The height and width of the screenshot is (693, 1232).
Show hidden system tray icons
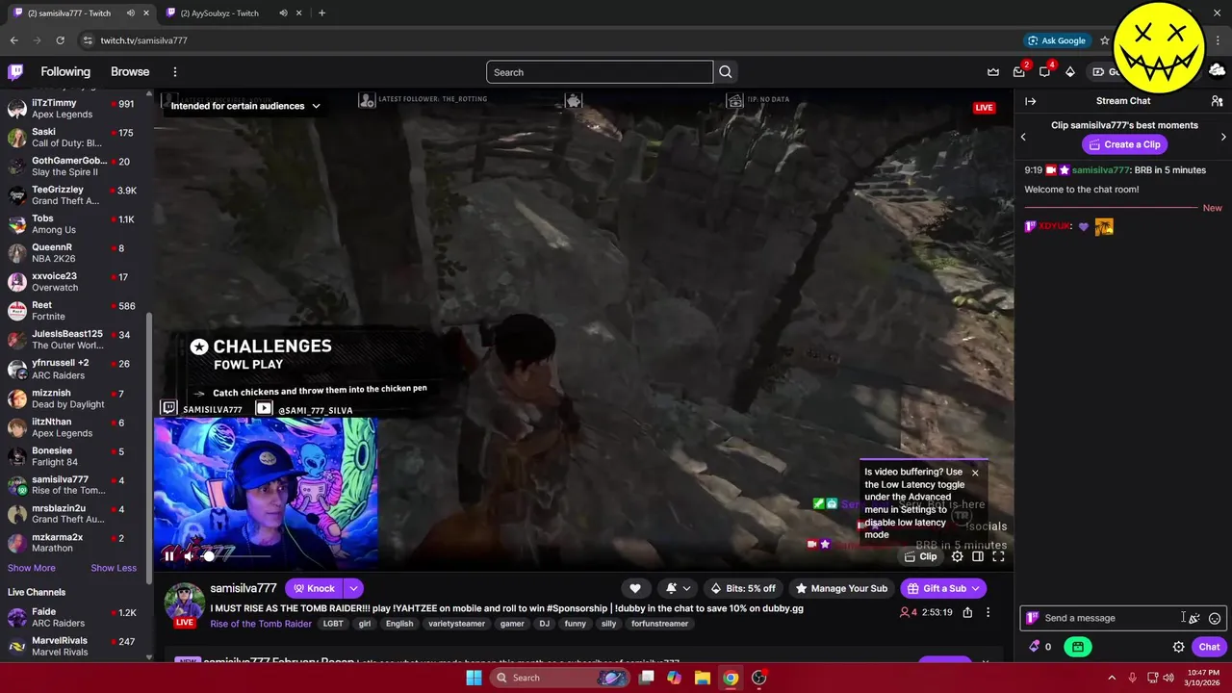click(x=1111, y=678)
